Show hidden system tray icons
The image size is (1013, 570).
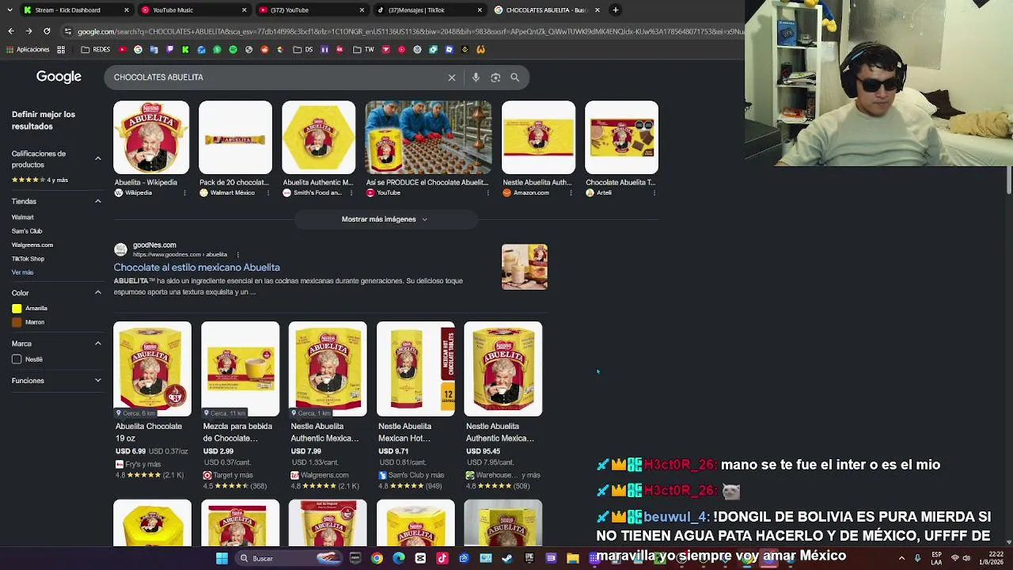pos(901,558)
